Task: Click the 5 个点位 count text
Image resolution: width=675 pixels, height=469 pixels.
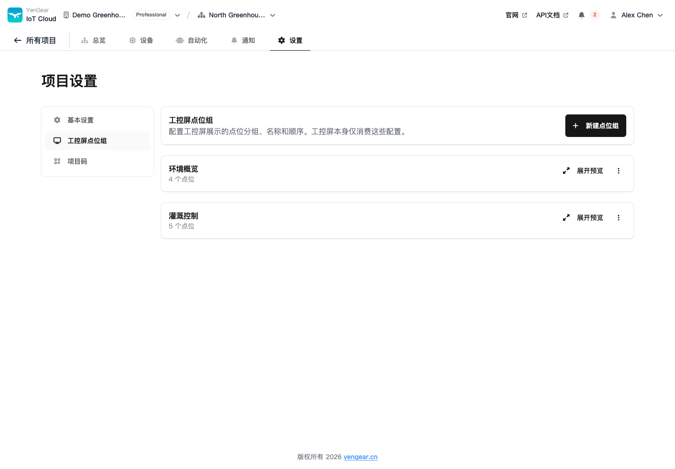Action: point(181,226)
